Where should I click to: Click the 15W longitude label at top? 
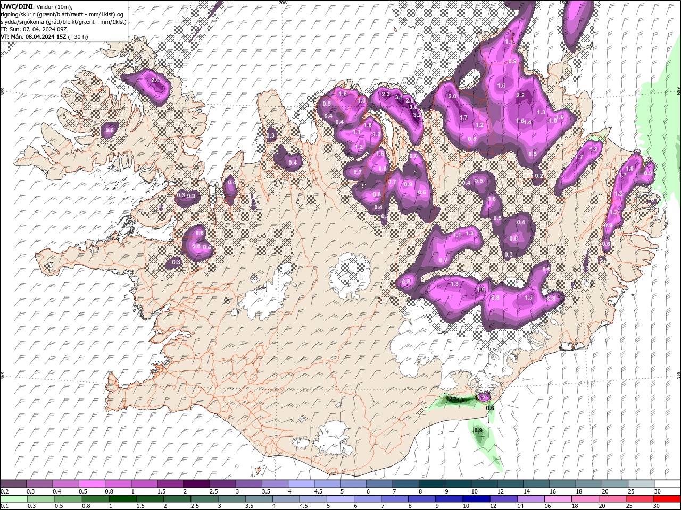click(564, 3)
